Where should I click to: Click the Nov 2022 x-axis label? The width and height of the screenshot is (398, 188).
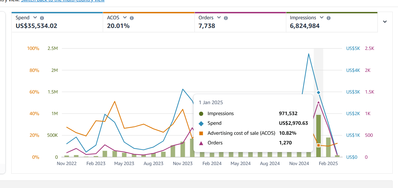66,164
